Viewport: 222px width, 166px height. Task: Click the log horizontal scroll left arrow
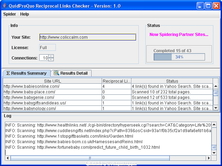click(8, 158)
